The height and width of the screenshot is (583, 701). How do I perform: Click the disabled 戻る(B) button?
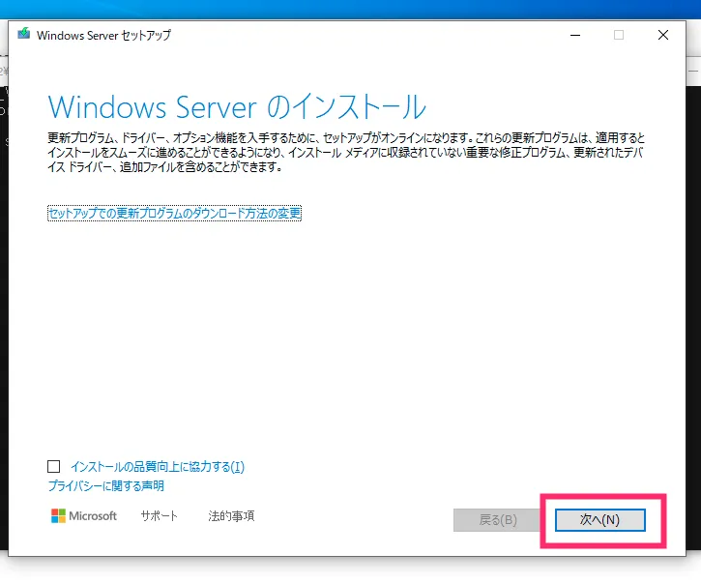click(x=498, y=520)
